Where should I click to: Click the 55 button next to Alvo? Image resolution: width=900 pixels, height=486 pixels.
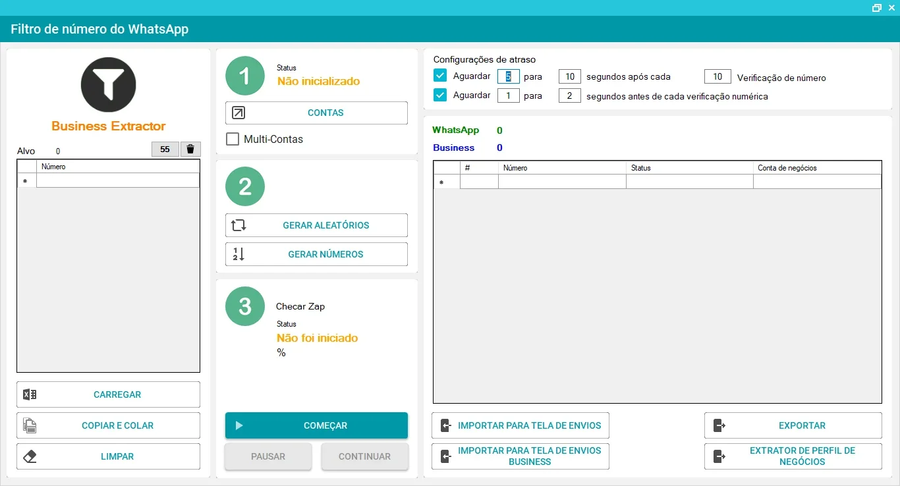click(x=165, y=149)
